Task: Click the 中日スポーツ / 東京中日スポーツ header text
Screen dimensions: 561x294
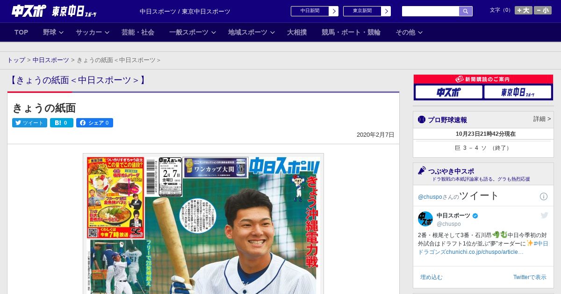Action: pyautogui.click(x=185, y=11)
